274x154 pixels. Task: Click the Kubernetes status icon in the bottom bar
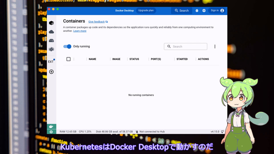pos(51,132)
